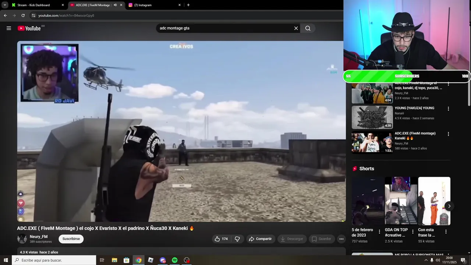Open options for Con esta frase Short

pyautogui.click(x=446, y=232)
